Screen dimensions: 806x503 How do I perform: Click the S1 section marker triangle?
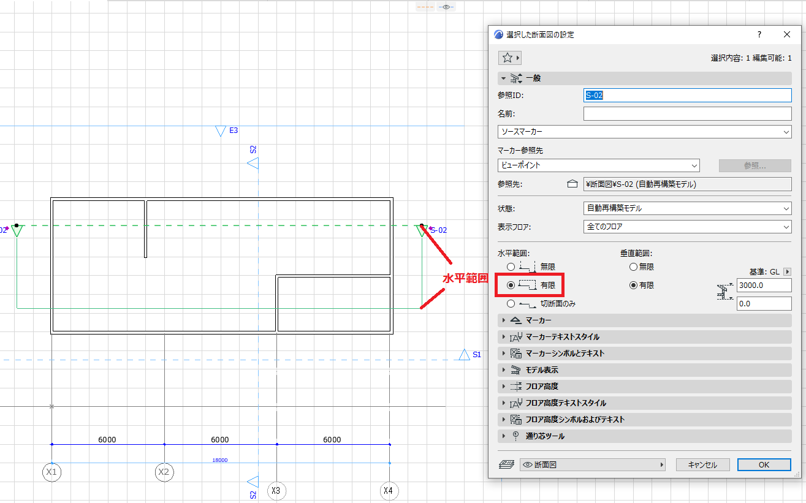464,355
